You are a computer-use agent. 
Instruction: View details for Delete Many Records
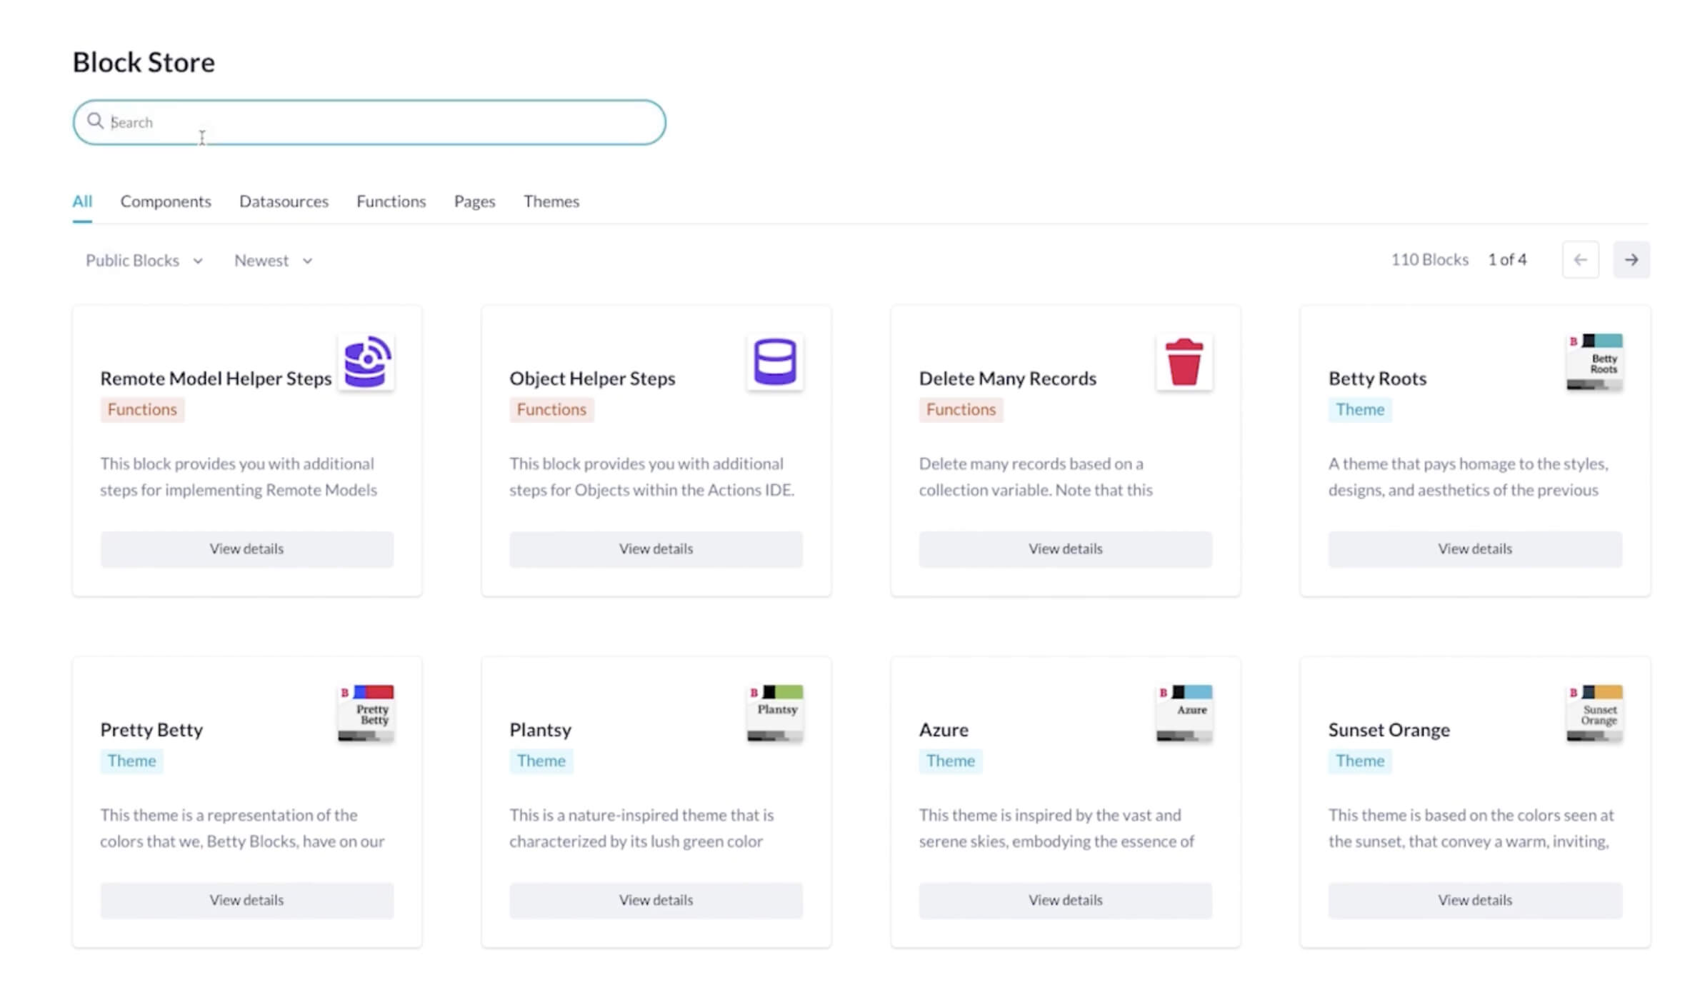click(x=1064, y=549)
